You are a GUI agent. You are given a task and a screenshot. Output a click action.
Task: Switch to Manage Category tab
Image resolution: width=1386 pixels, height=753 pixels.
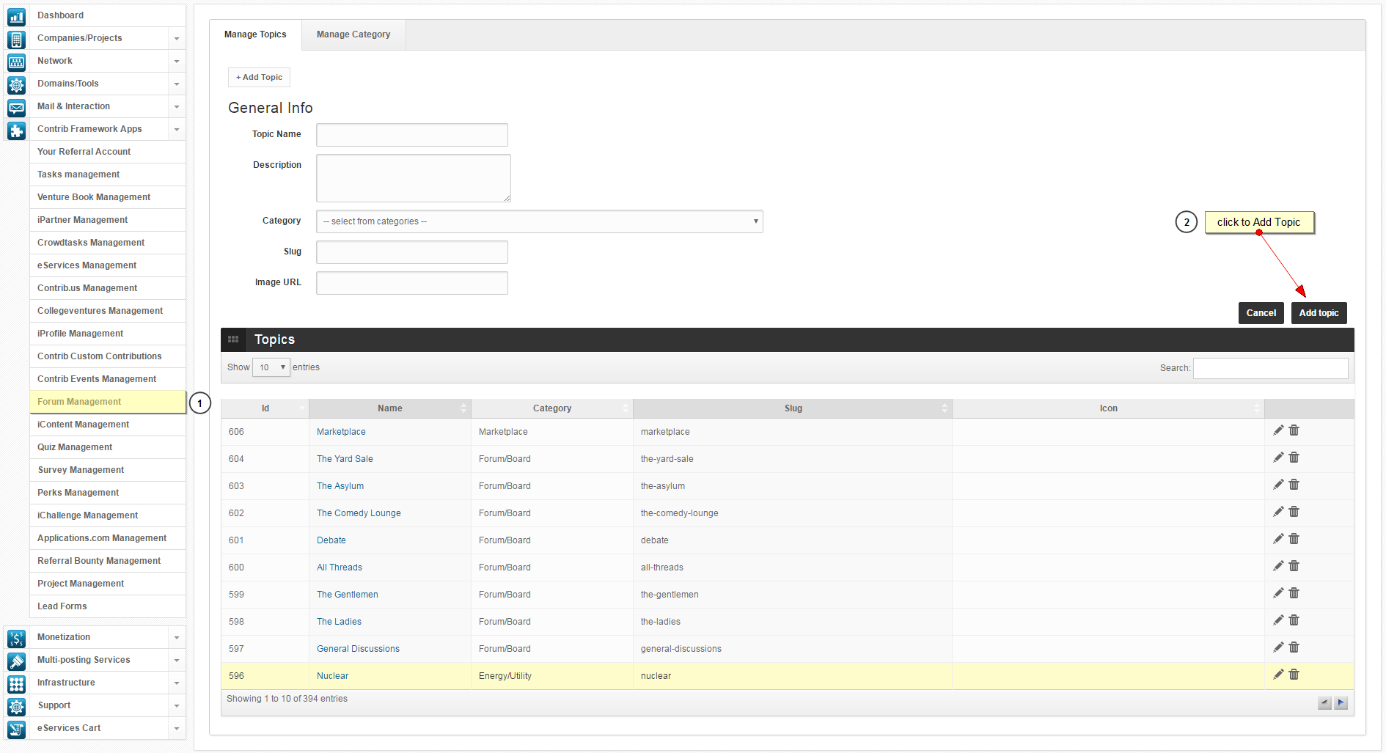pos(353,34)
